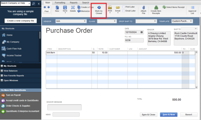
Task: Create a New purchase order icon
Action: pyautogui.click(x=57, y=8)
